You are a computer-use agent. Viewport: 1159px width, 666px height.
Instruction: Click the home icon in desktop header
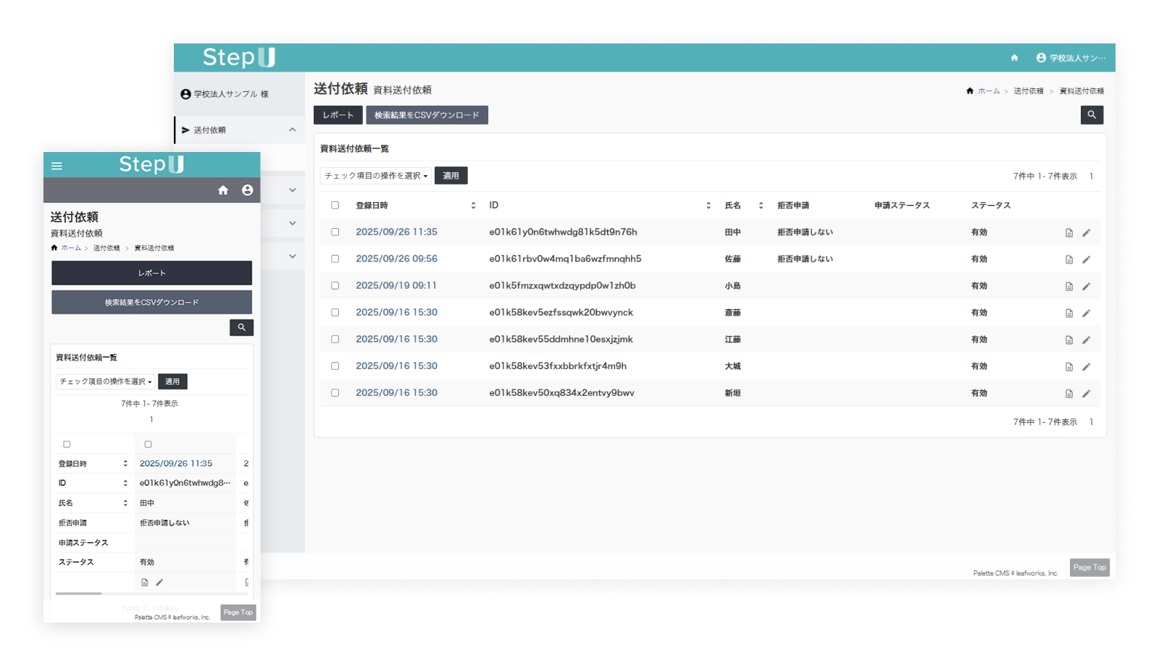(1014, 58)
